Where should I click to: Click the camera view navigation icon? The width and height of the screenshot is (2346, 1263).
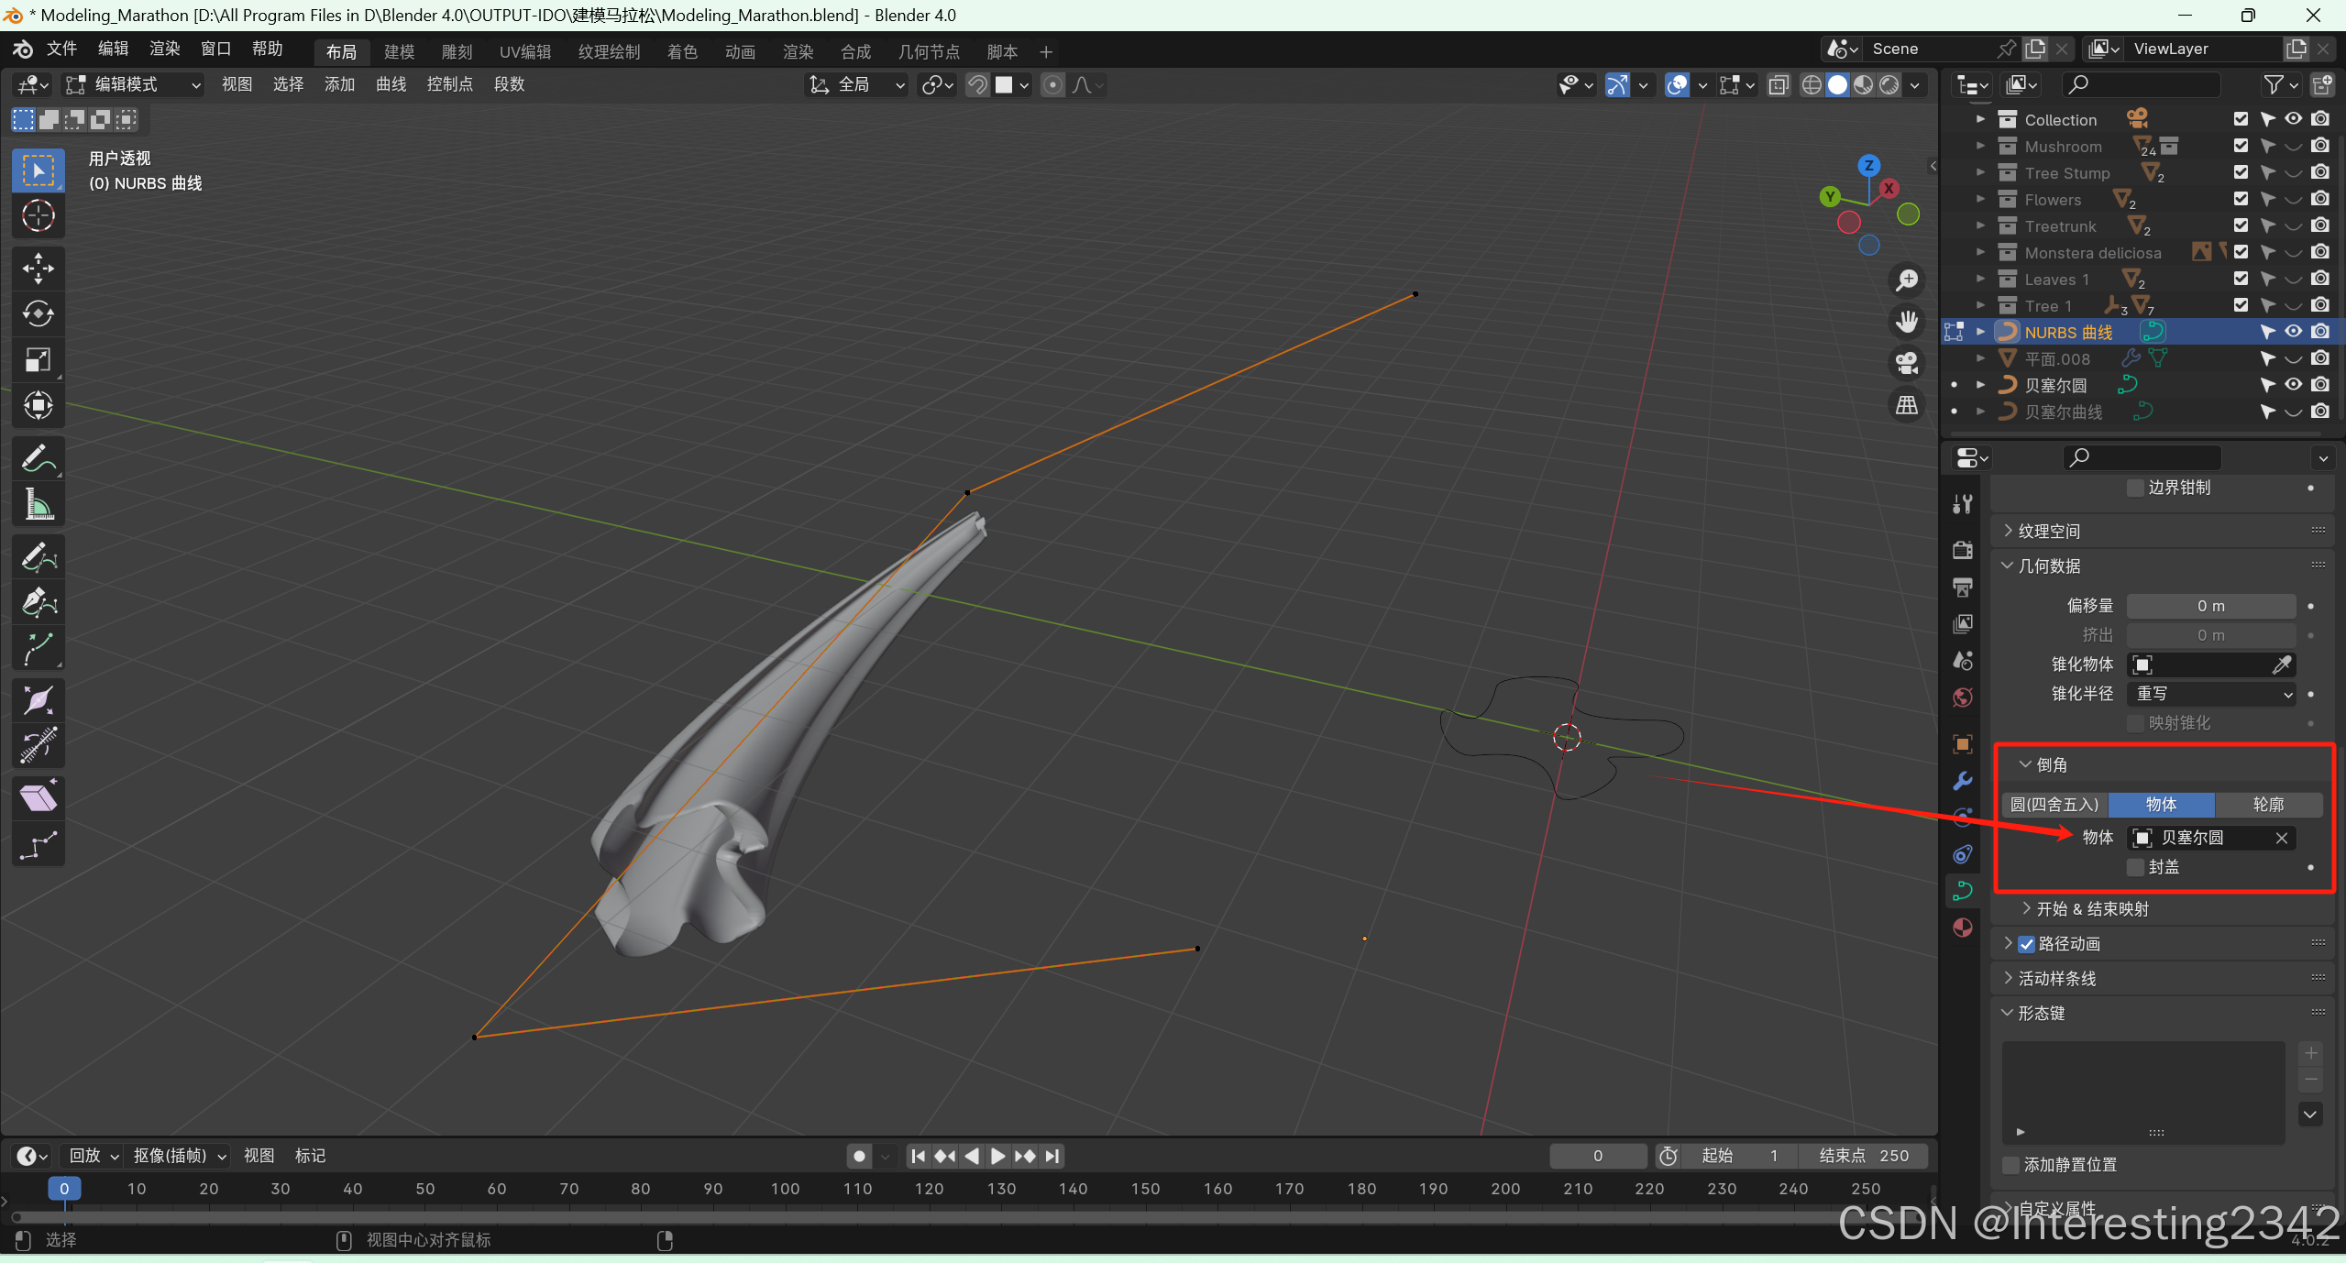1907,364
